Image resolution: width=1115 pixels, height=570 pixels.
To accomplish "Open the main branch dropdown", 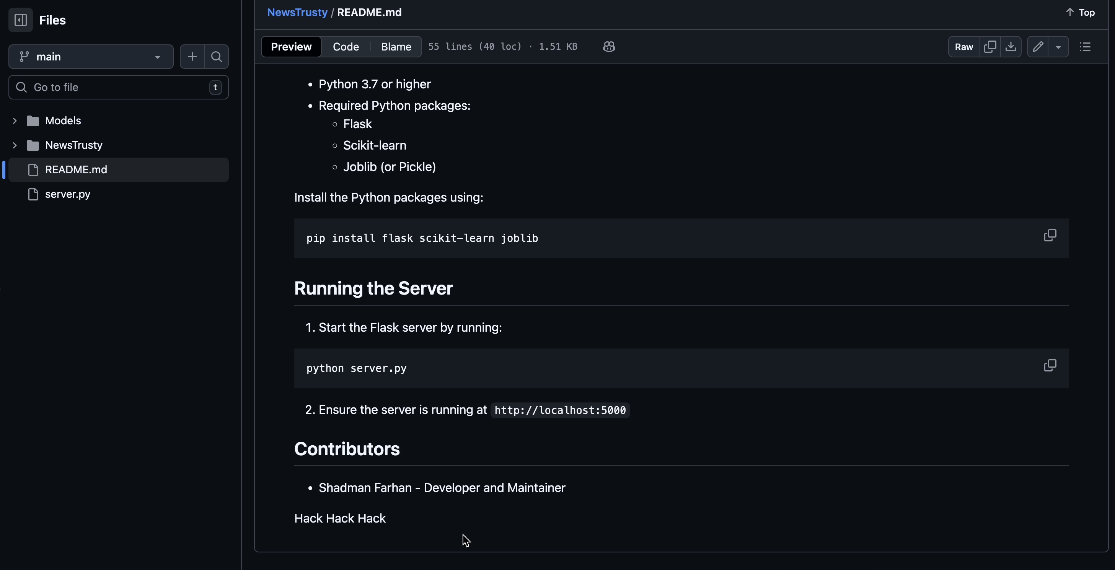I will pyautogui.click(x=91, y=57).
